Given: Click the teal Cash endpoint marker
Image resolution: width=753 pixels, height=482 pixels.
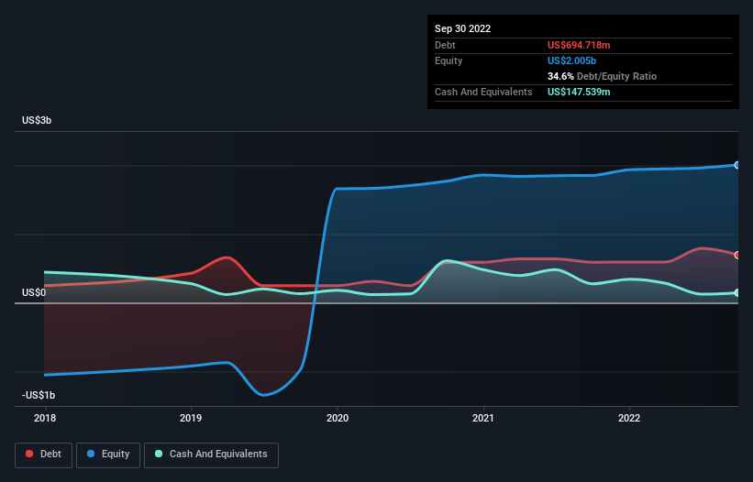Looking at the screenshot, I should tap(737, 292).
